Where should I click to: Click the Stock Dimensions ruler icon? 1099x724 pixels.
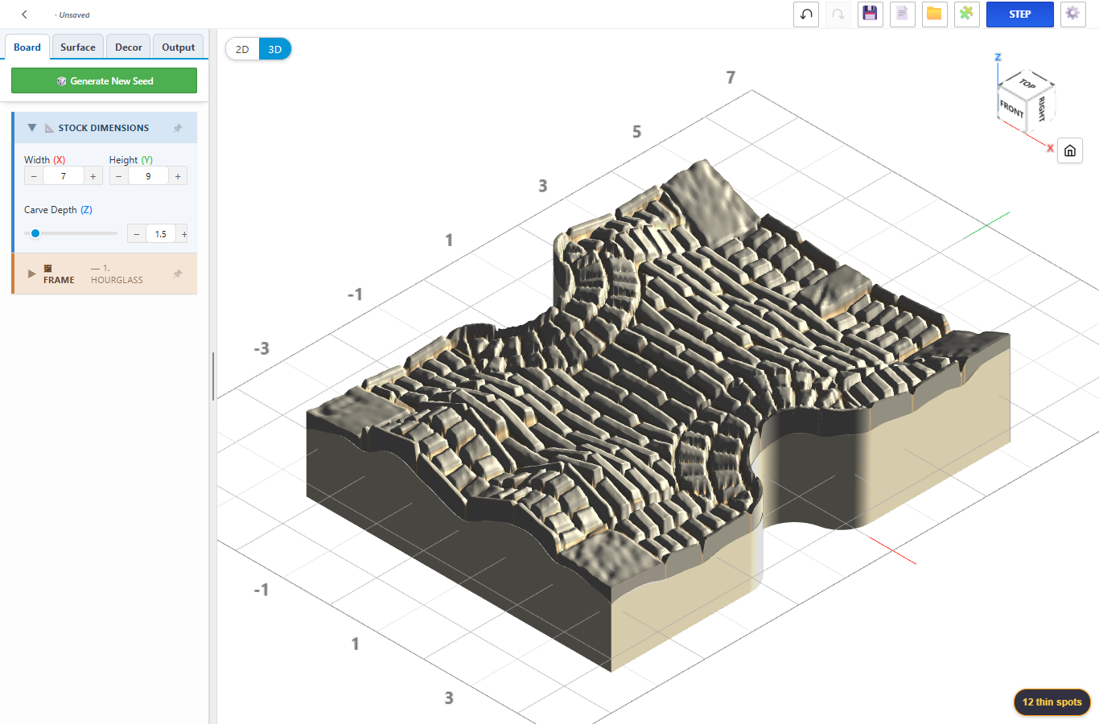[49, 128]
